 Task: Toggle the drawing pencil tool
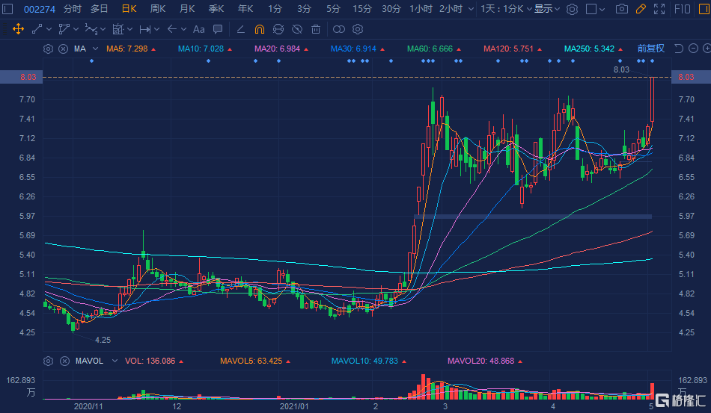pos(641,9)
